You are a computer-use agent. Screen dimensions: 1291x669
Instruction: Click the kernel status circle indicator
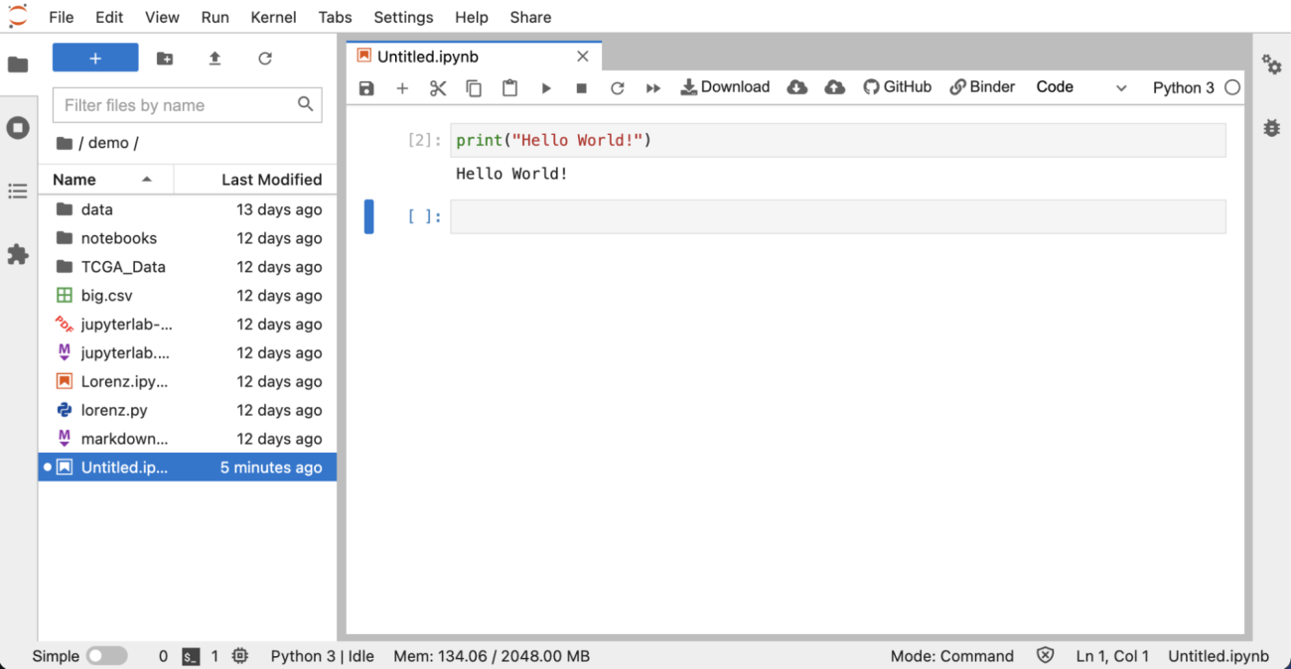coord(1232,87)
